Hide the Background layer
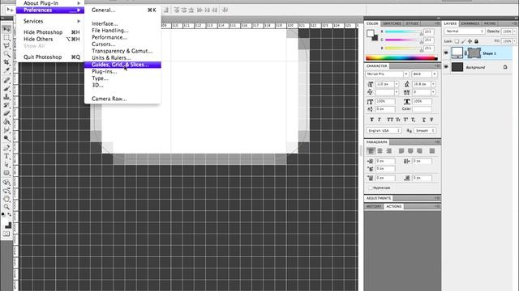This screenshot has width=519, height=291. pyautogui.click(x=446, y=67)
